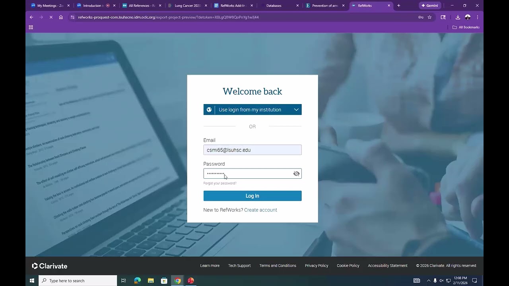This screenshot has height=286, width=509.
Task: Switch to the Databases tab
Action: tap(279, 6)
